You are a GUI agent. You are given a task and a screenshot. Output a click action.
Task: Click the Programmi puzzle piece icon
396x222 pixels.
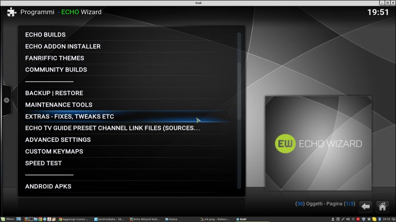pyautogui.click(x=12, y=12)
